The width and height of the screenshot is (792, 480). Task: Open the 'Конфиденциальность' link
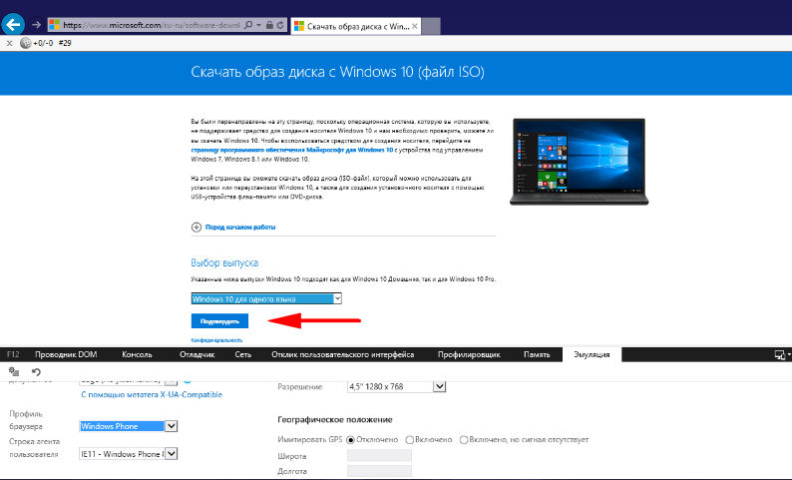(x=216, y=340)
